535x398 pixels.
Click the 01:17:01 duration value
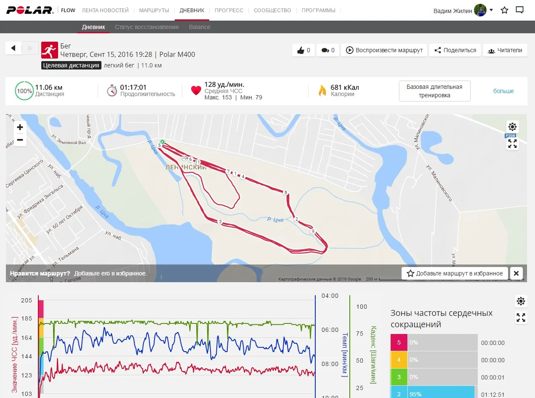133,87
